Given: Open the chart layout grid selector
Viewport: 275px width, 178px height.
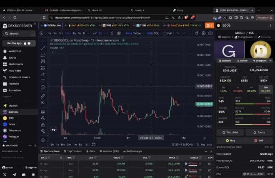Looking at the screenshot, I should point(119,33).
